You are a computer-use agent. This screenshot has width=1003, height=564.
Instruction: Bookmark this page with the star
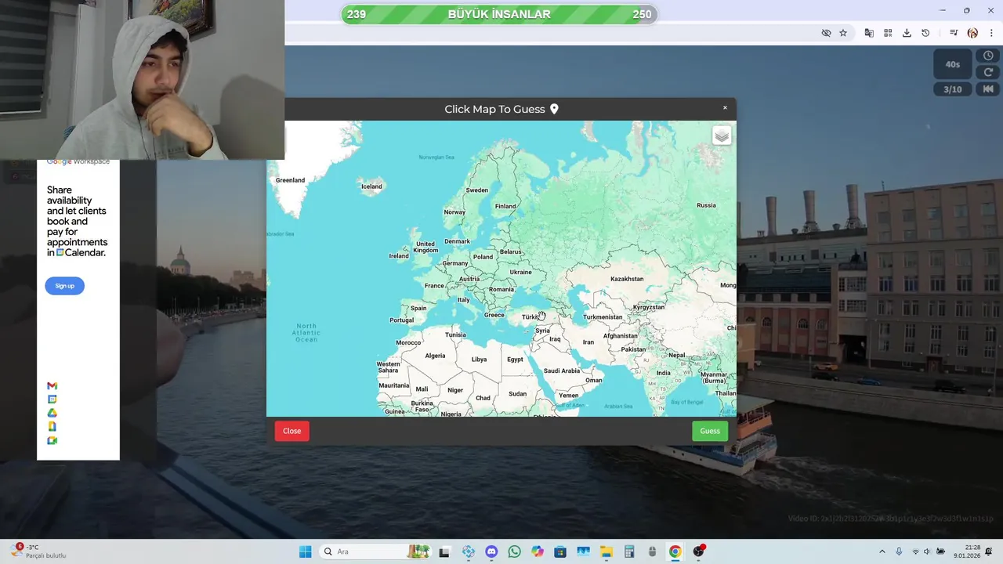pos(843,33)
